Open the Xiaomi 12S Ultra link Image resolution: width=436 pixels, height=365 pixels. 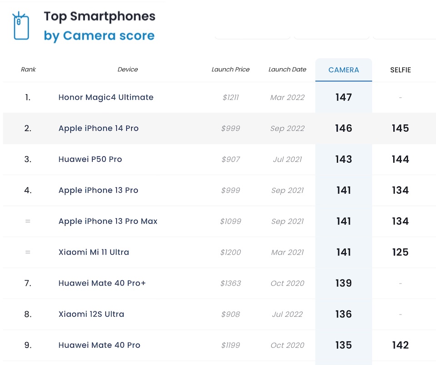[x=91, y=314]
